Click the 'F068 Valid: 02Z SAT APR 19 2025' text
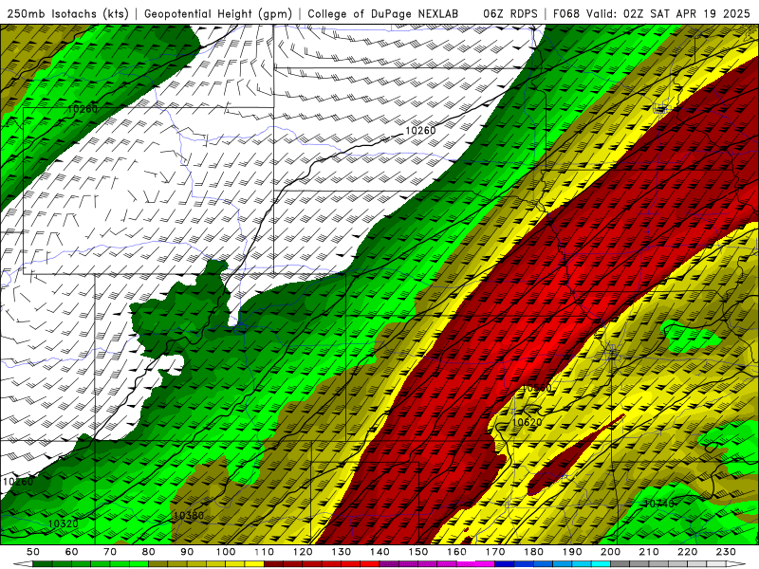Image resolution: width=759 pixels, height=569 pixels. click(x=651, y=13)
